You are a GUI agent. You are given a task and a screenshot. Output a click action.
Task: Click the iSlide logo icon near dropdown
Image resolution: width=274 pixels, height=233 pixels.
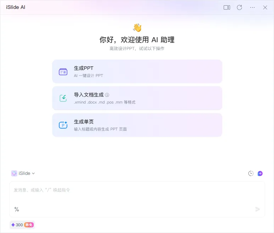[x=14, y=173]
